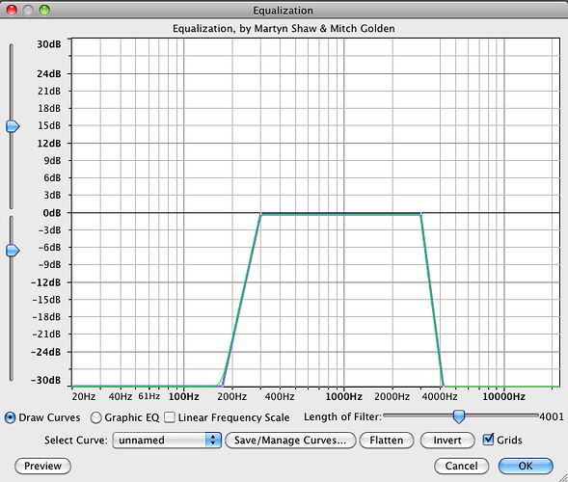Click the 100Hz frequency label
The width and height of the screenshot is (568, 482).
pyautogui.click(x=183, y=397)
